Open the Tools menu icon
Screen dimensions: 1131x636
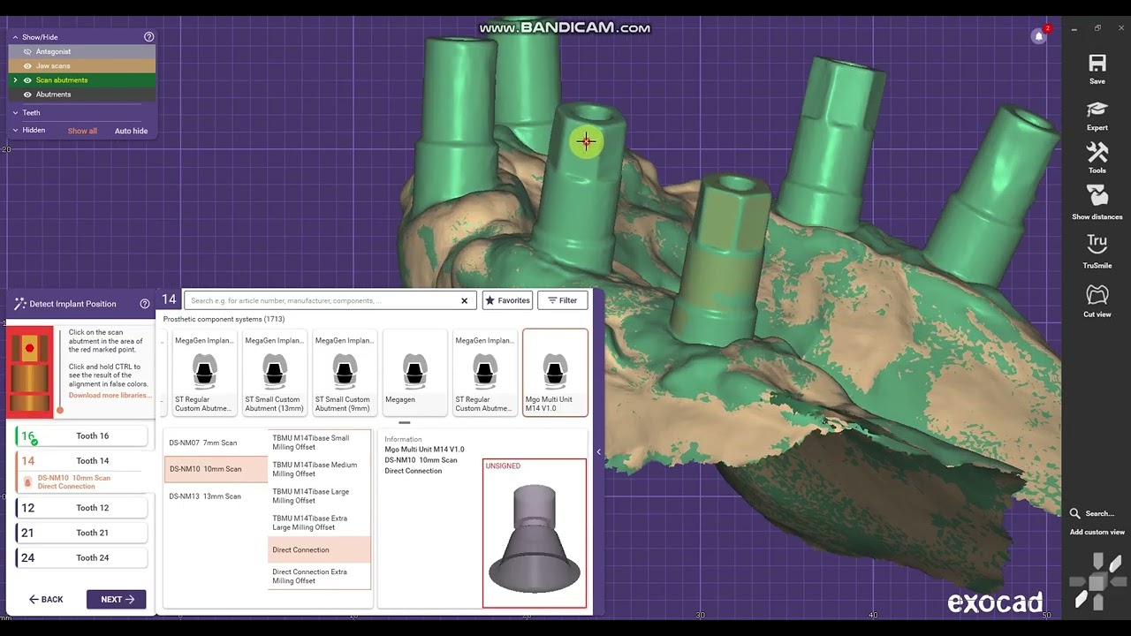click(x=1097, y=153)
